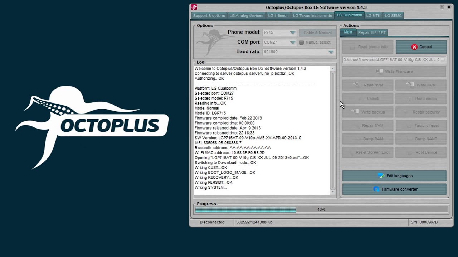This screenshot has width=458, height=257.
Task: Click the "IMEI: 895958-95-958888-7" log line
Action: (218, 143)
